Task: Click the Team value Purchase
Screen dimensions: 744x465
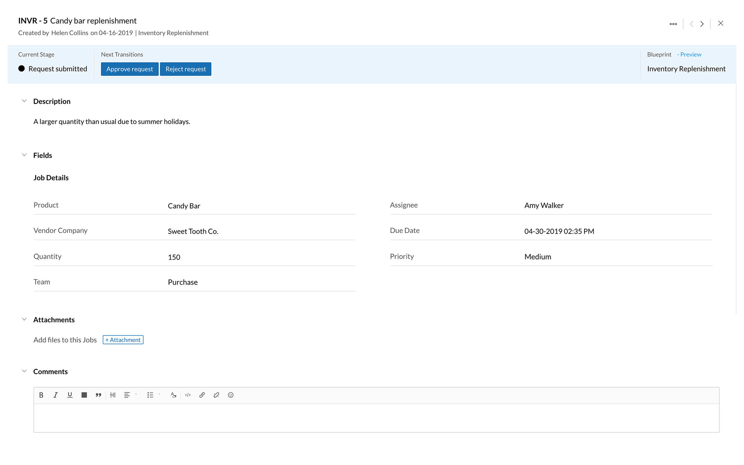Action: 183,282
